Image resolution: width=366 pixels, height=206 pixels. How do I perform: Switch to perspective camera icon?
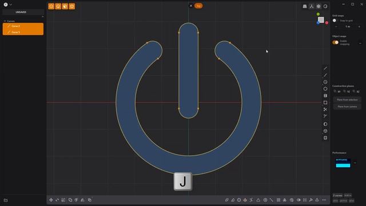(x=305, y=6)
